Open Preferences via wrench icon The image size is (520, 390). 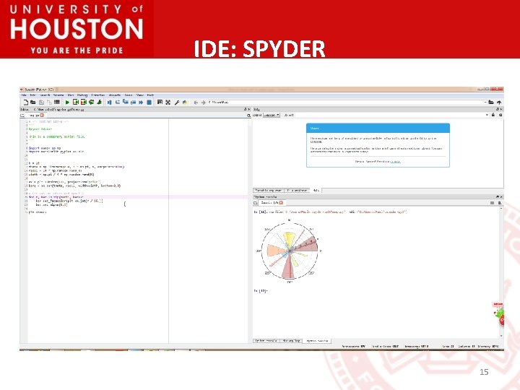tap(177, 103)
